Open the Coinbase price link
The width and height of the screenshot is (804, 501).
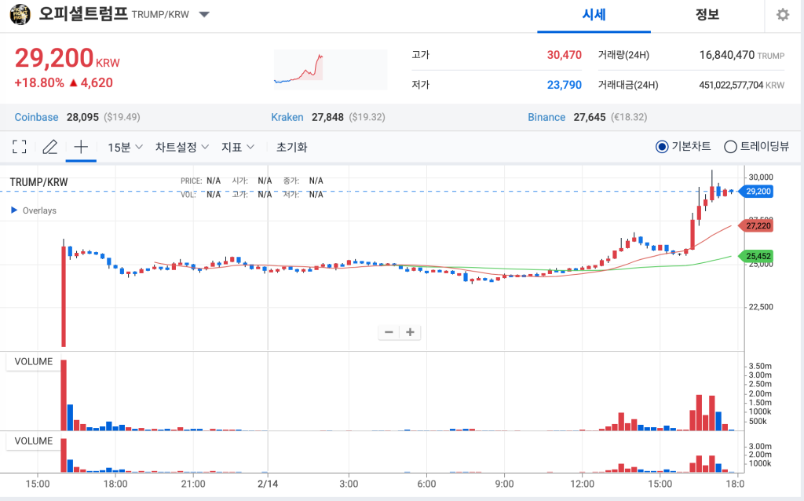click(x=37, y=117)
